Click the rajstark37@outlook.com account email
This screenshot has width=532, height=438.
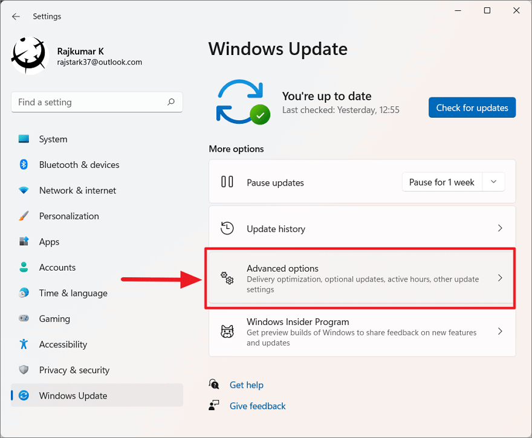(99, 62)
